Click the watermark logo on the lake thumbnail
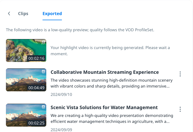Screen dimensions: 193x132 click(43, 42)
